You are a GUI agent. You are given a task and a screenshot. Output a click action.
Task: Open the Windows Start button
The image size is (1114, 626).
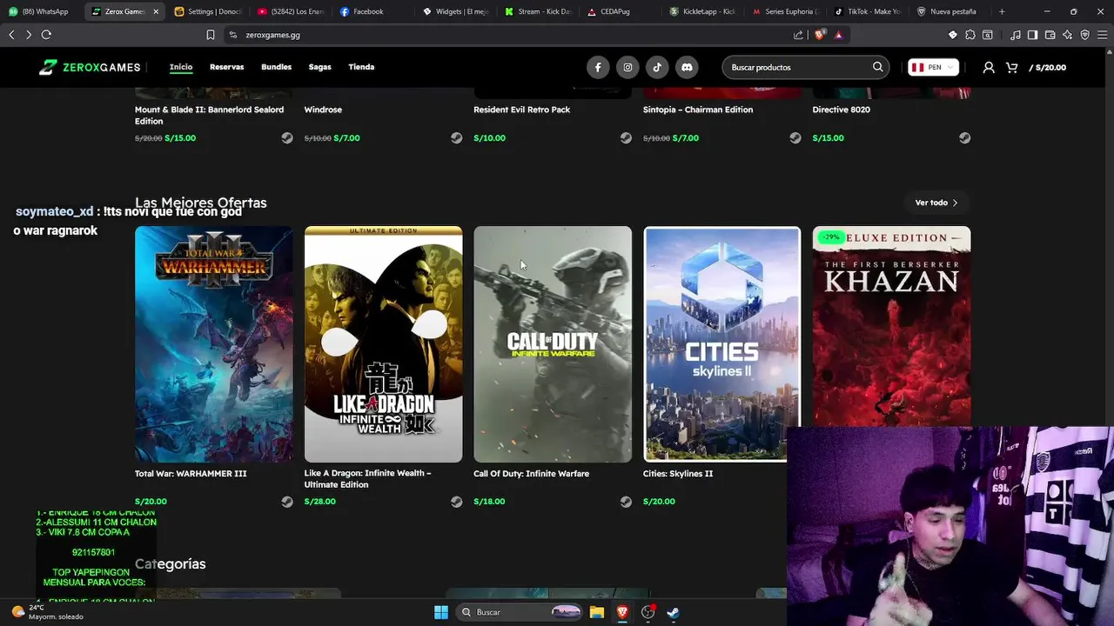(441, 612)
